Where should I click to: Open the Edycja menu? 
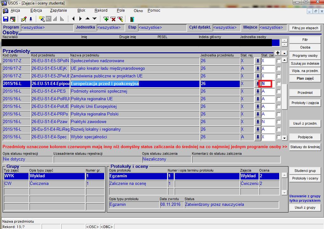coord(36,10)
